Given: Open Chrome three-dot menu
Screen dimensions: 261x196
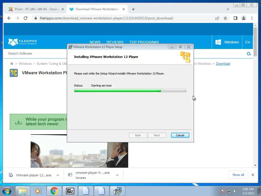Looking at the screenshot, I should tap(252, 18).
